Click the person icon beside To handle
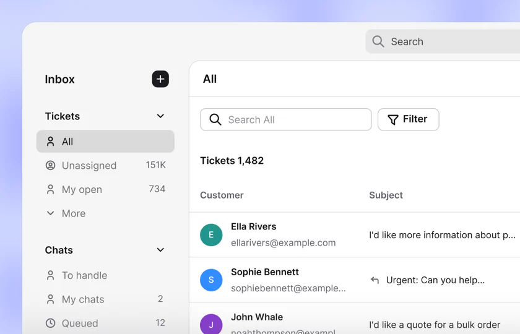 coord(50,275)
